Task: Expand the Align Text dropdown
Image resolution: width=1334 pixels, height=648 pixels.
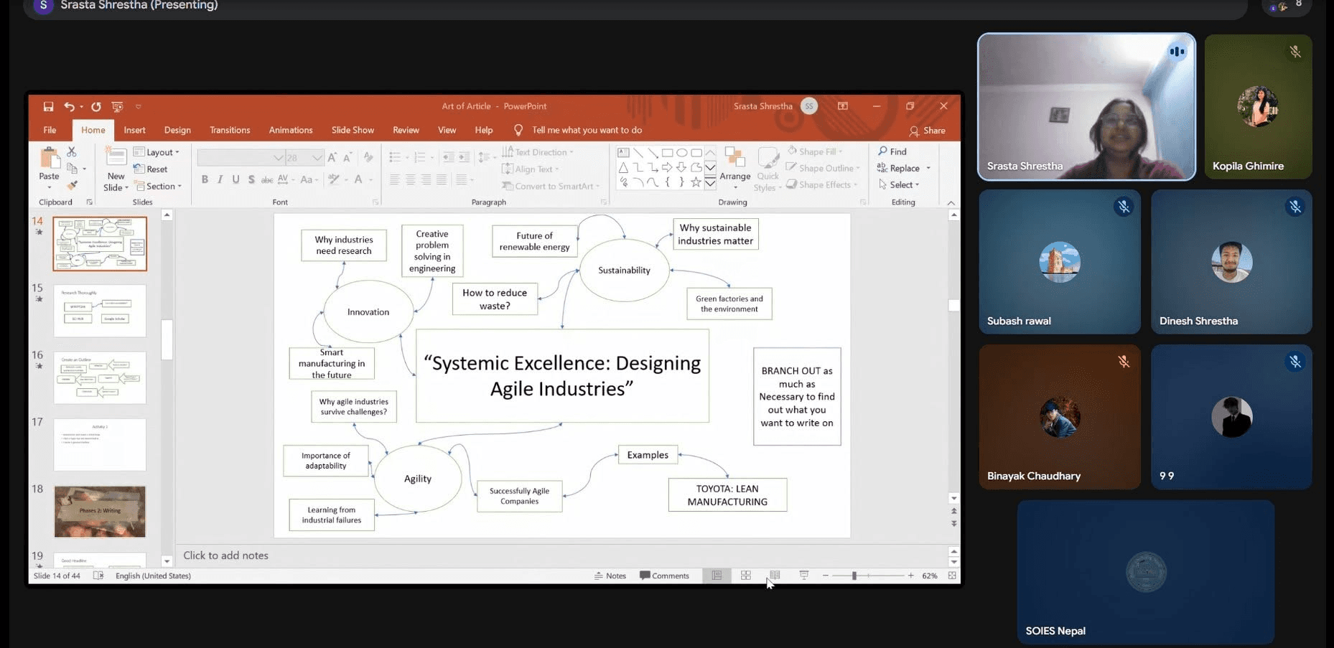Action: (531, 169)
